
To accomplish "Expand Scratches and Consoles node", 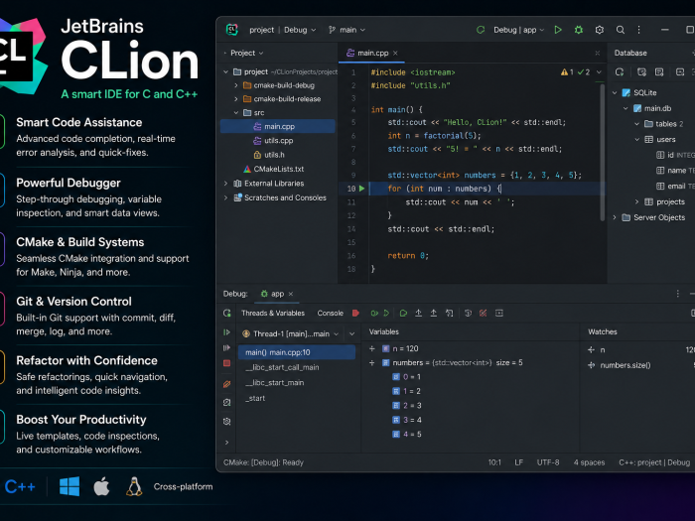I will pos(225,197).
